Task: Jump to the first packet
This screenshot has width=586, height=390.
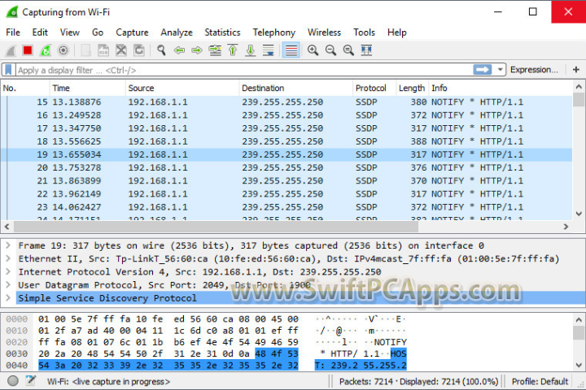Action: pyautogui.click(x=233, y=50)
